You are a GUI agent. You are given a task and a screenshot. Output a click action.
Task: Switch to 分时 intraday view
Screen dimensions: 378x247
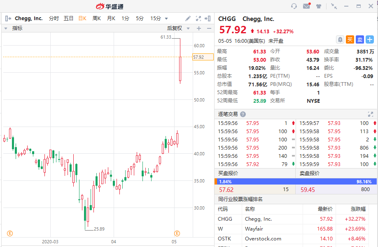pyautogui.click(x=54, y=18)
